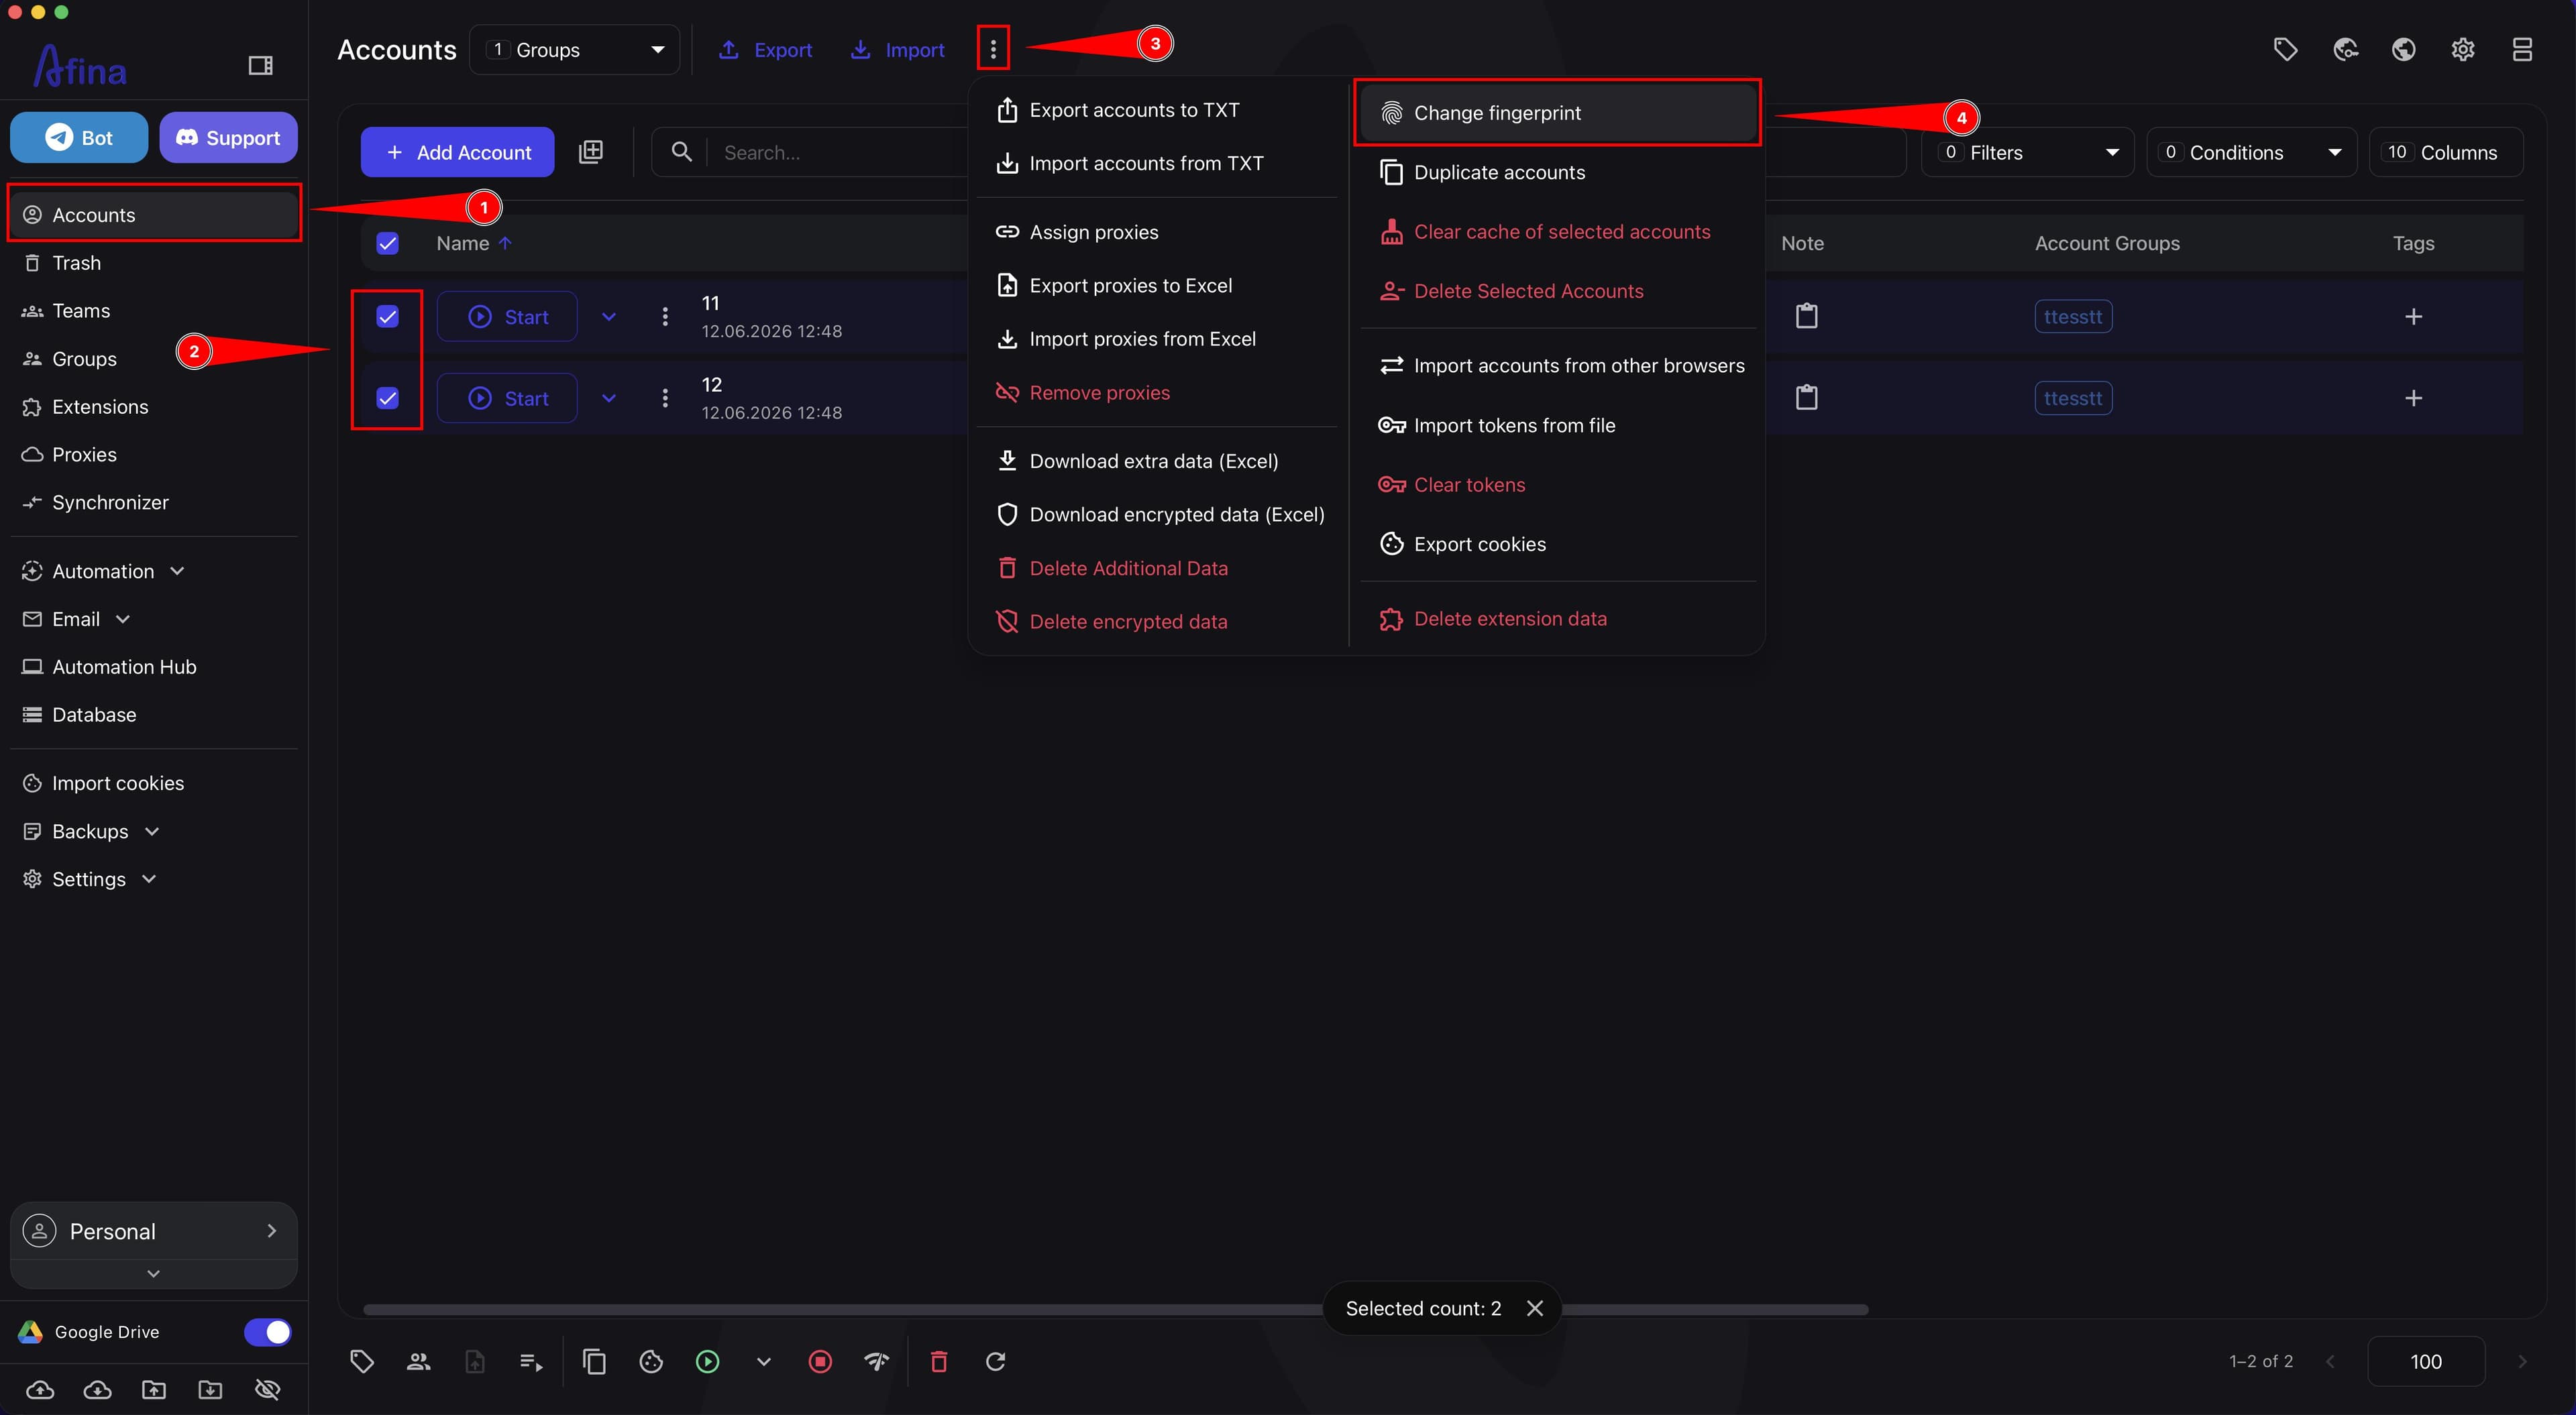
Task: Open note clipboard icon for account 11
Action: click(x=1807, y=316)
